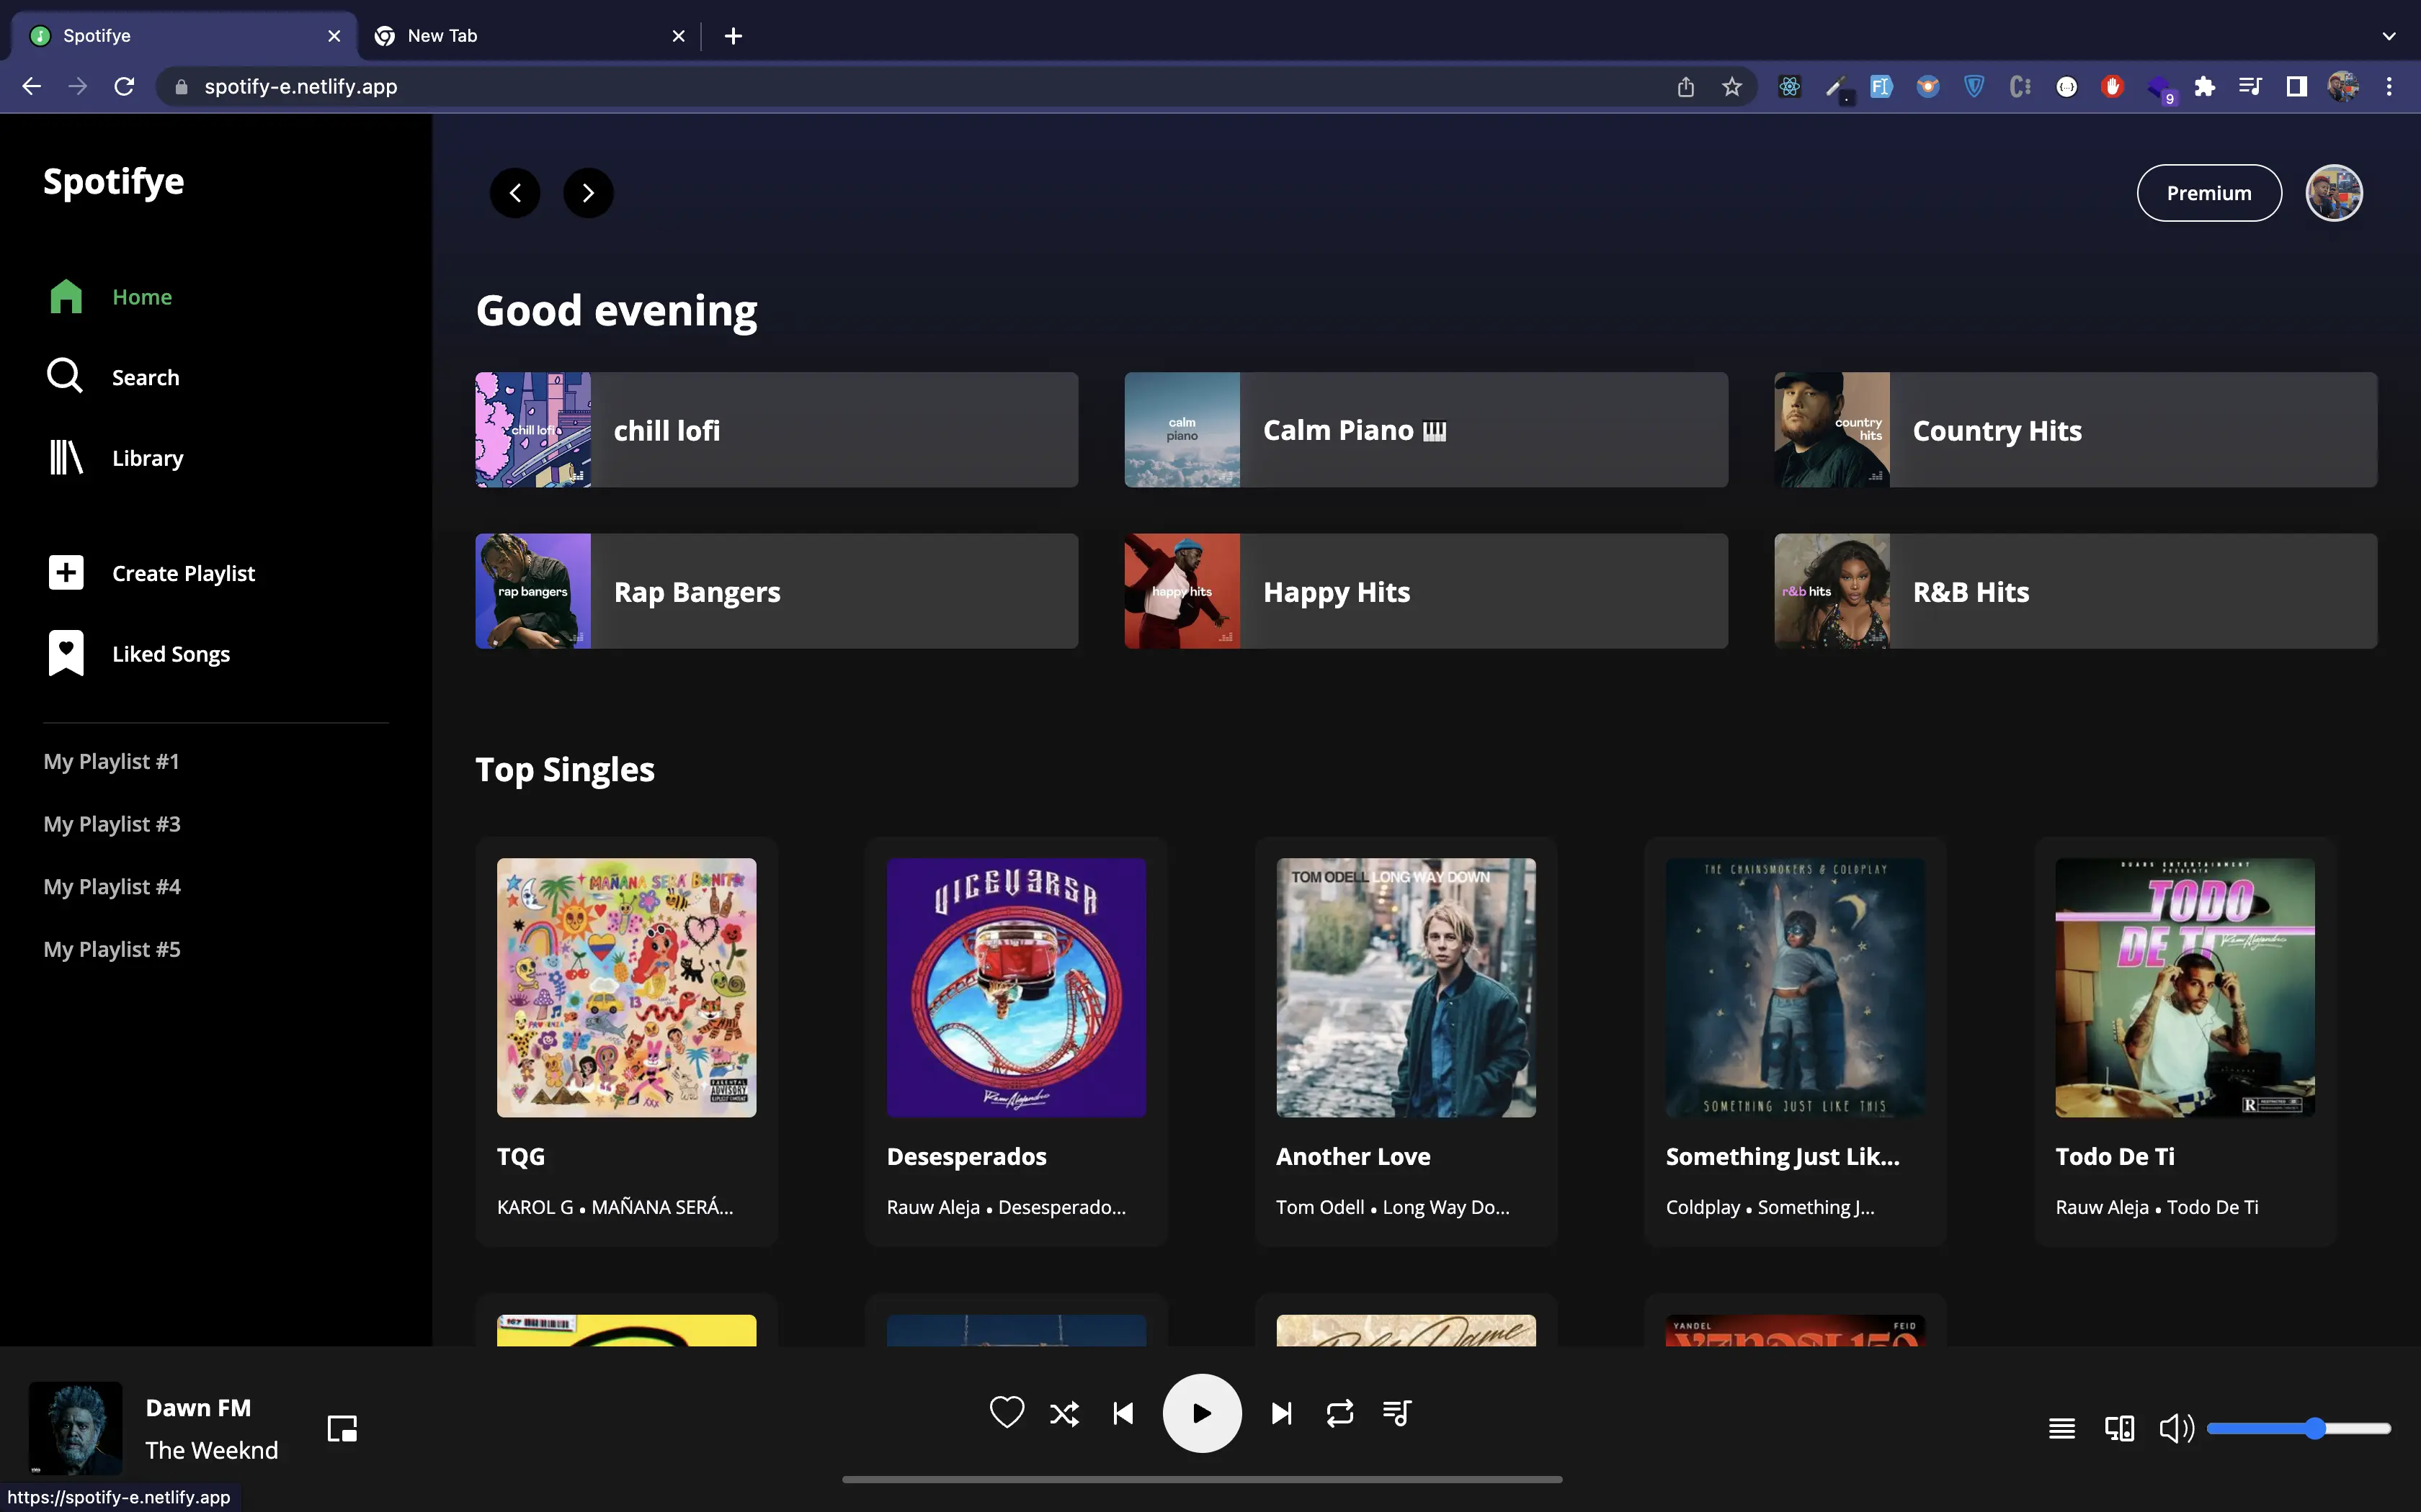Screen dimensions: 2421x1512
Task: Go forward with the in-app right chevron
Action: (588, 193)
